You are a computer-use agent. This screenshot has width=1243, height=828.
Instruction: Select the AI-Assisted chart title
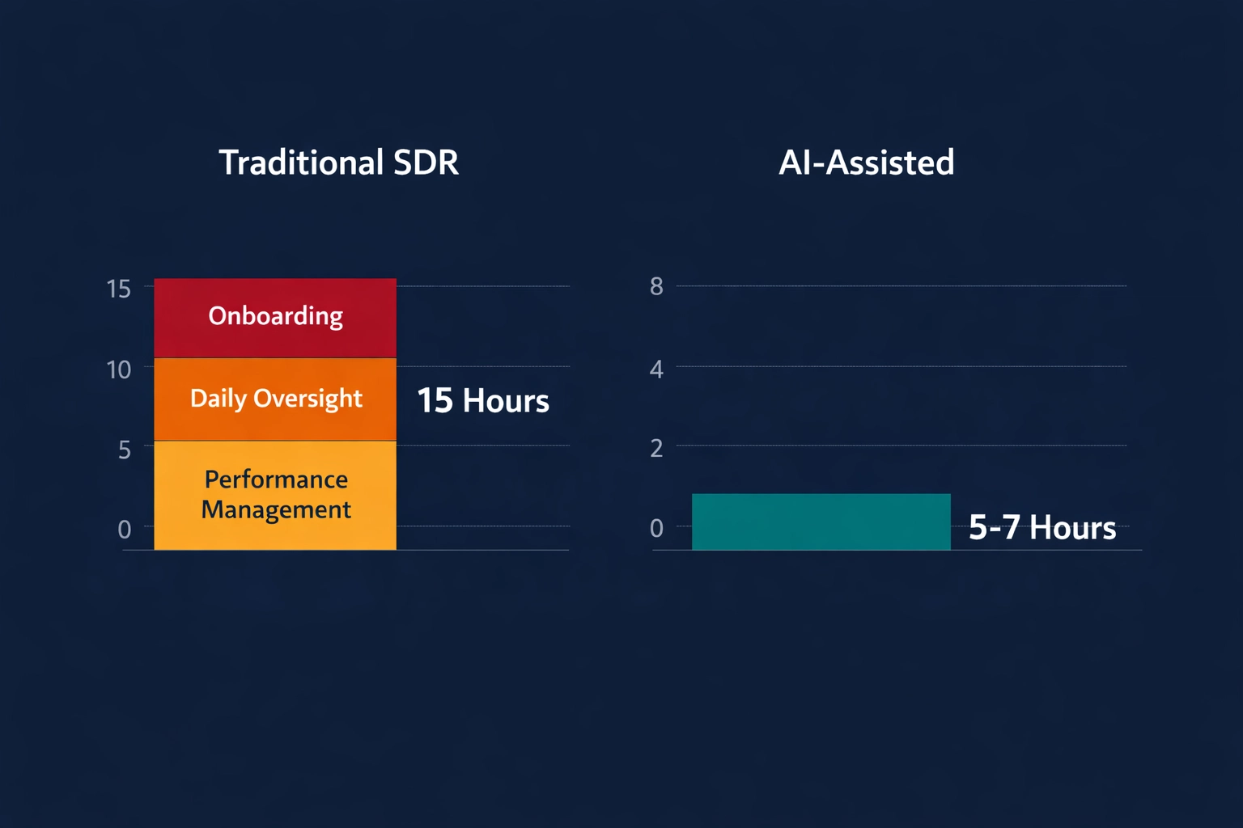(867, 163)
